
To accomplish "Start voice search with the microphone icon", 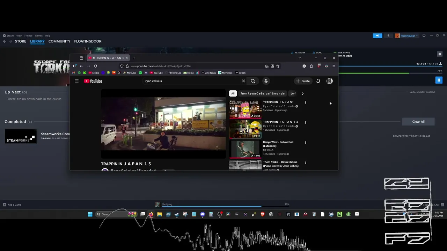I will tap(266, 81).
